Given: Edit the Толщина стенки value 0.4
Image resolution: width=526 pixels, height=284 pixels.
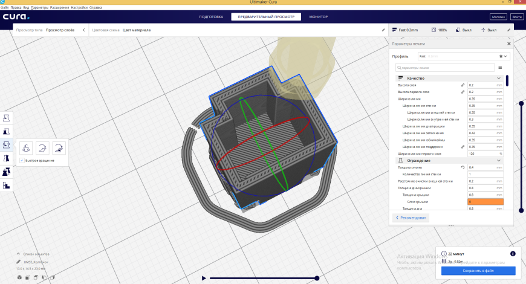Looking at the screenshot, I should point(485,167).
